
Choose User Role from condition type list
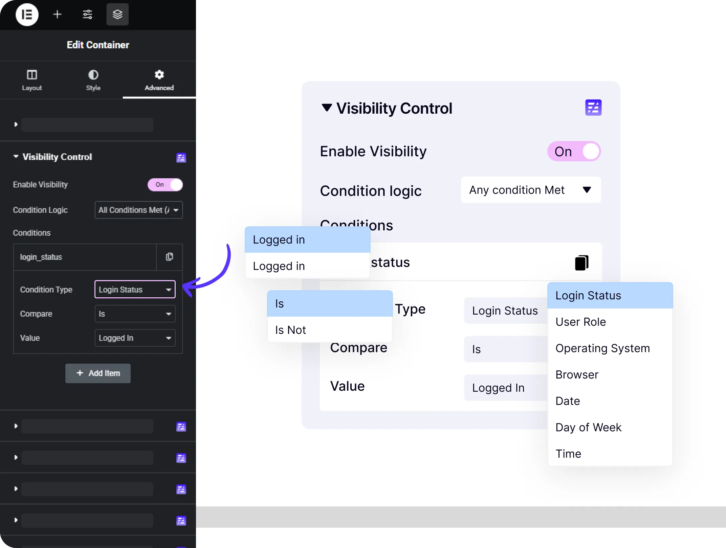581,322
